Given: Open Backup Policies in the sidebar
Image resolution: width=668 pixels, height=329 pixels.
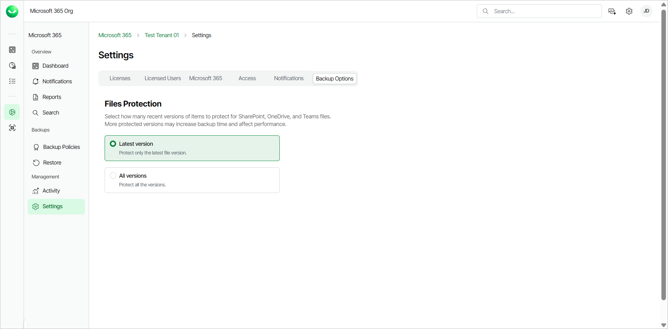Looking at the screenshot, I should coord(61,147).
